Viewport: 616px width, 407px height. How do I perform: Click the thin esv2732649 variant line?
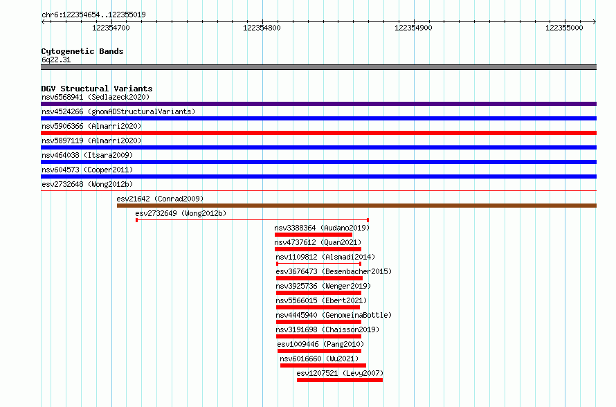[252, 220]
